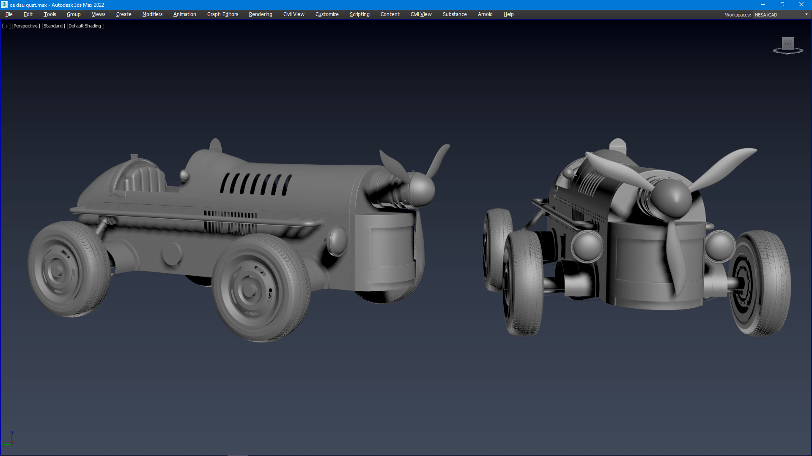This screenshot has width=812, height=456.
Task: Open the Modifiers menu
Action: (x=152, y=14)
